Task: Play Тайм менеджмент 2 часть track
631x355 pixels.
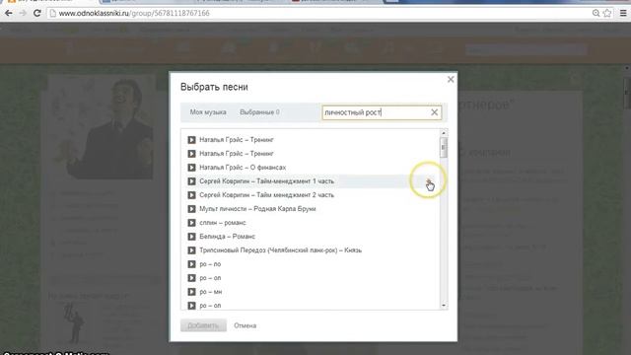Action: (191, 195)
